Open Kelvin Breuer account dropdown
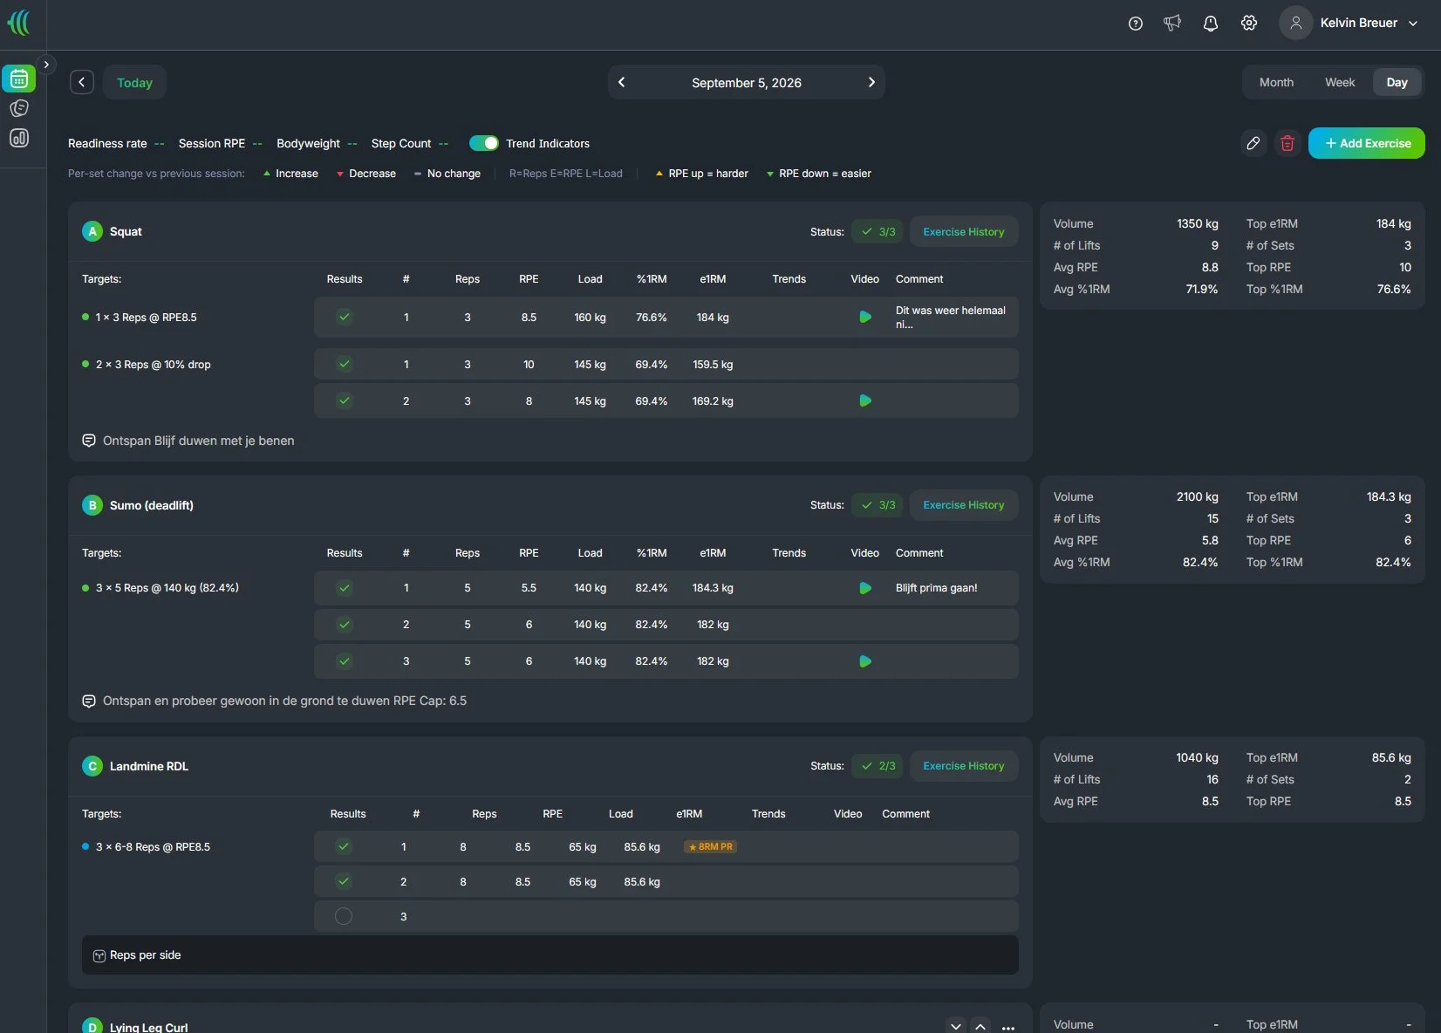 [1350, 24]
